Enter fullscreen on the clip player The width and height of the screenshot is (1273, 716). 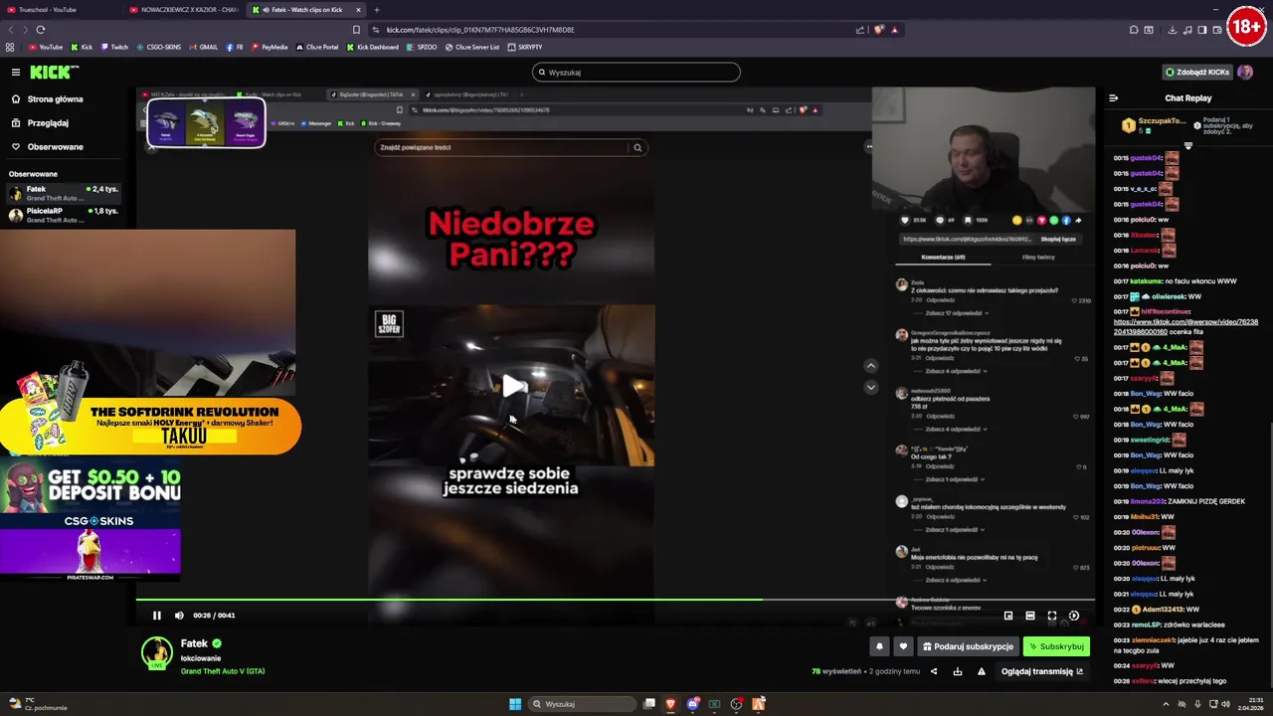(1052, 616)
